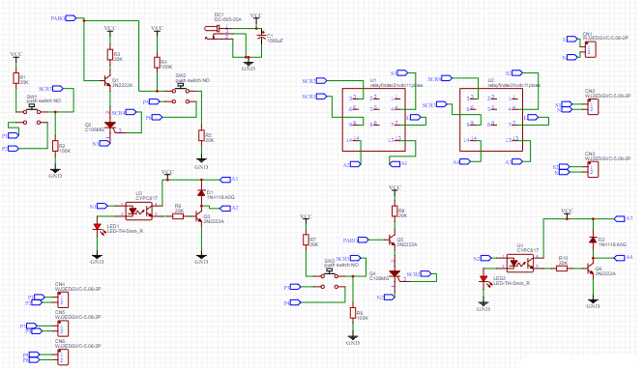The image size is (644, 369).
Task: Select connector CN4 terminal block
Action: tap(63, 300)
